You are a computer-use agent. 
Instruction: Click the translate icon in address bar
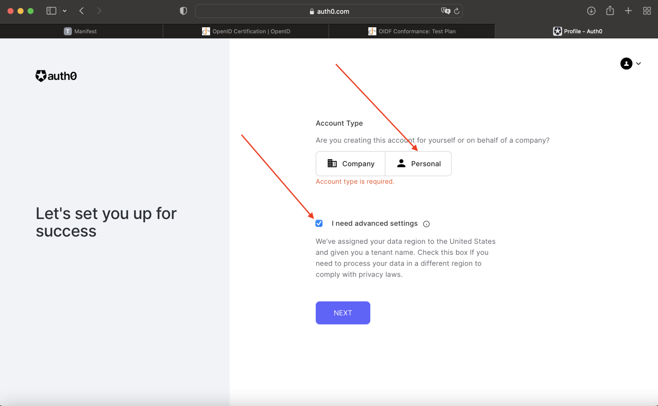pos(445,11)
